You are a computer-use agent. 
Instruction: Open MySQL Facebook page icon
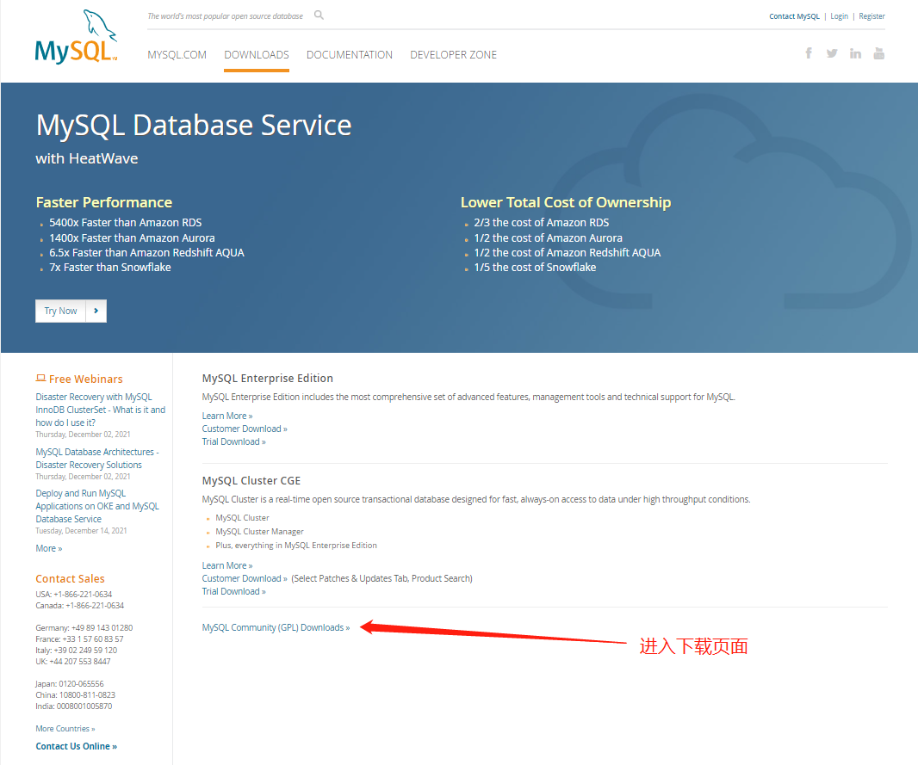[809, 54]
